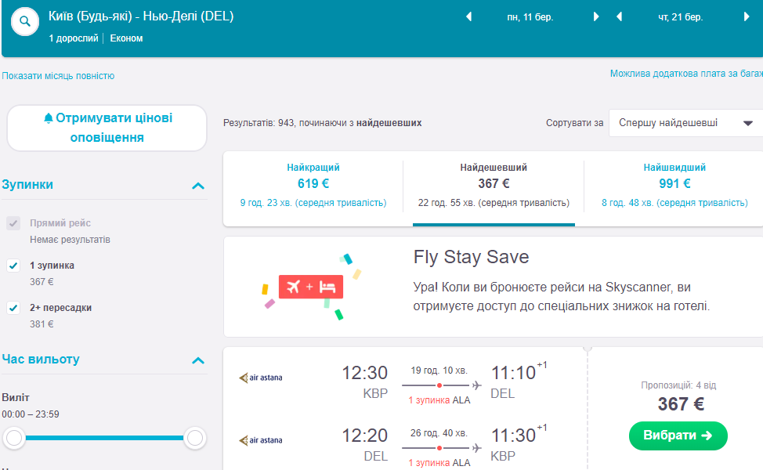Click the bell price alert icon

click(x=49, y=118)
